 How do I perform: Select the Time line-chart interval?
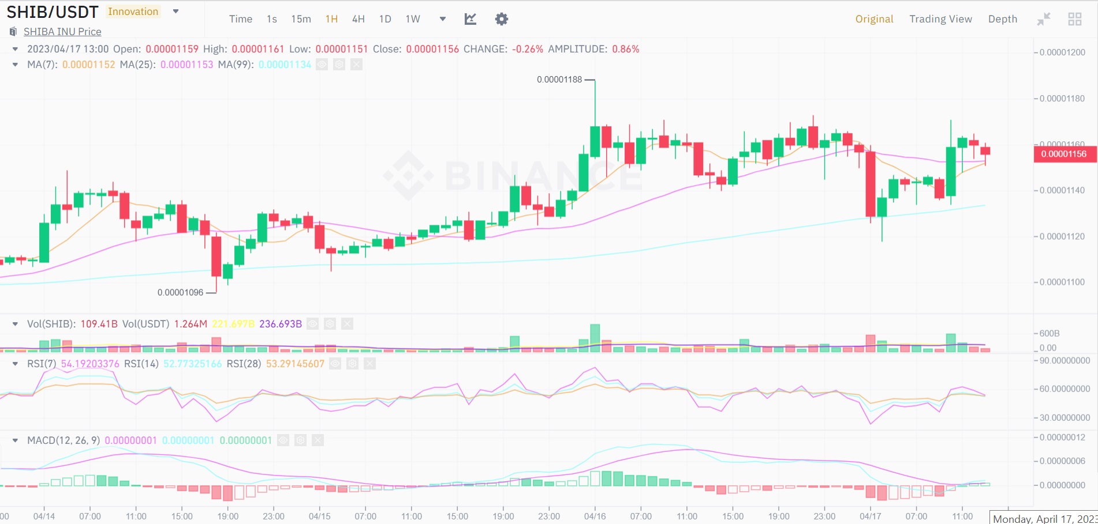[x=241, y=19]
